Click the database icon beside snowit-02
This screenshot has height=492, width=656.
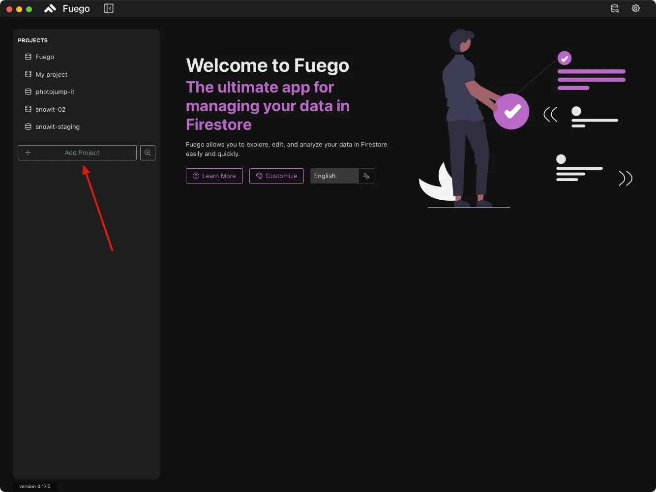28,109
